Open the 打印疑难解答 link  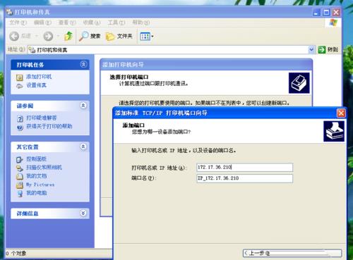(42, 118)
